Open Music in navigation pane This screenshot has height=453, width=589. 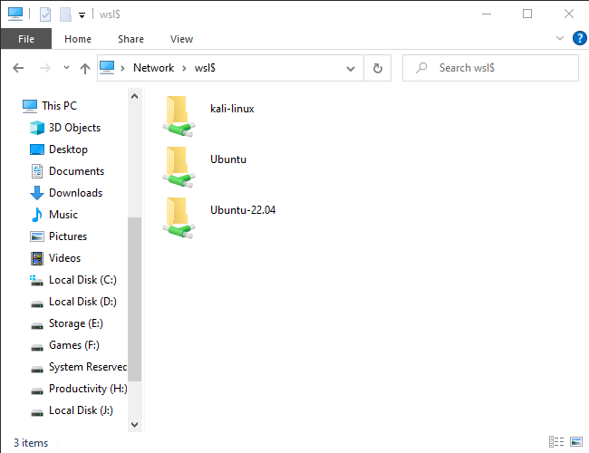click(63, 215)
